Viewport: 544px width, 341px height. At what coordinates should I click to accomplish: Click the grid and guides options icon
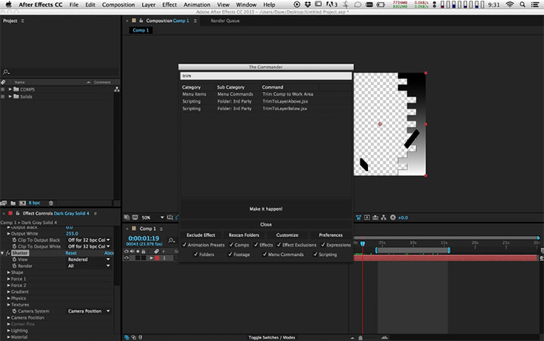tap(170, 217)
